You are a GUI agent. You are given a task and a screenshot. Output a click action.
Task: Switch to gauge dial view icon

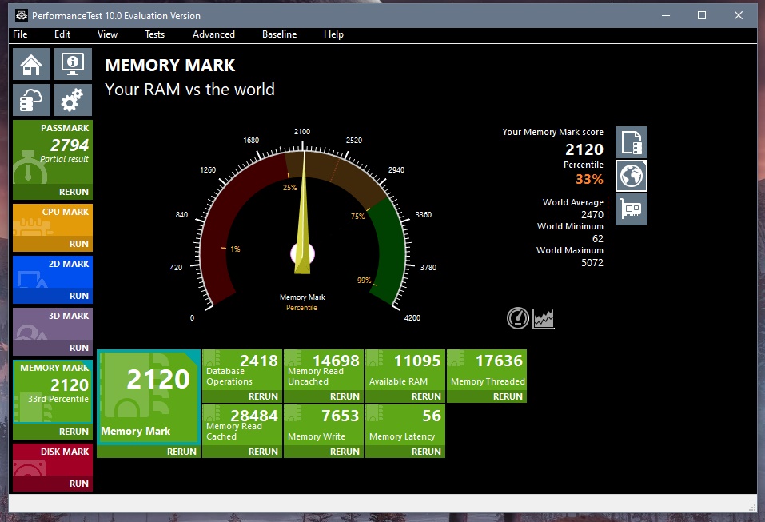(x=518, y=319)
